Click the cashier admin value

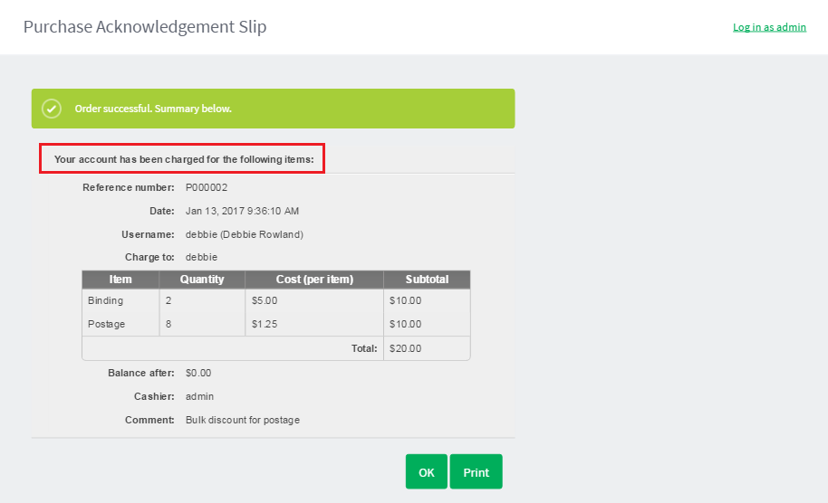[199, 396]
